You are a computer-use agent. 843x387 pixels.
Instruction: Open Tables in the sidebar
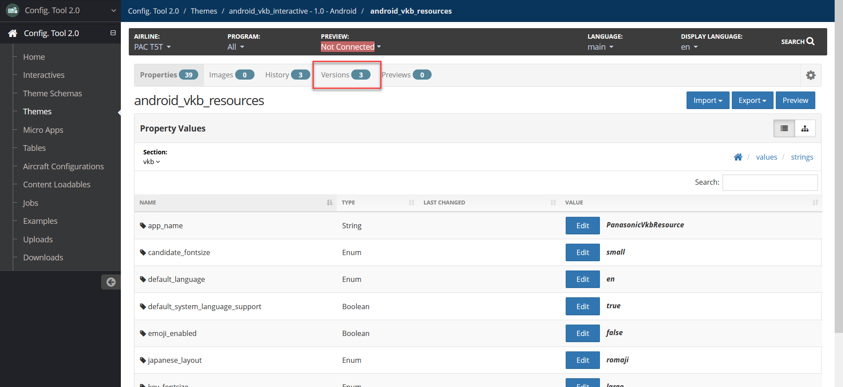34,148
